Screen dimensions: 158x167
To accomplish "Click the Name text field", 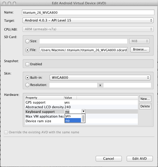I will (88, 12).
